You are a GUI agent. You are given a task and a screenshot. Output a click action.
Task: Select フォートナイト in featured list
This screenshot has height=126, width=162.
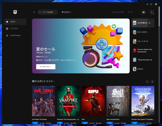point(143,41)
